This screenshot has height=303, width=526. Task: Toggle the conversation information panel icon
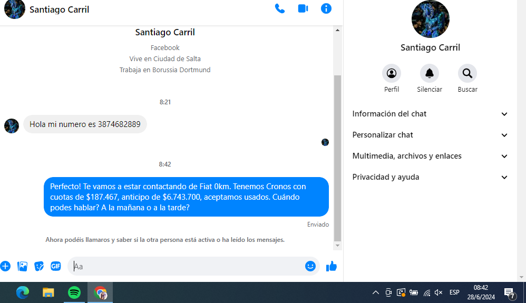click(326, 9)
